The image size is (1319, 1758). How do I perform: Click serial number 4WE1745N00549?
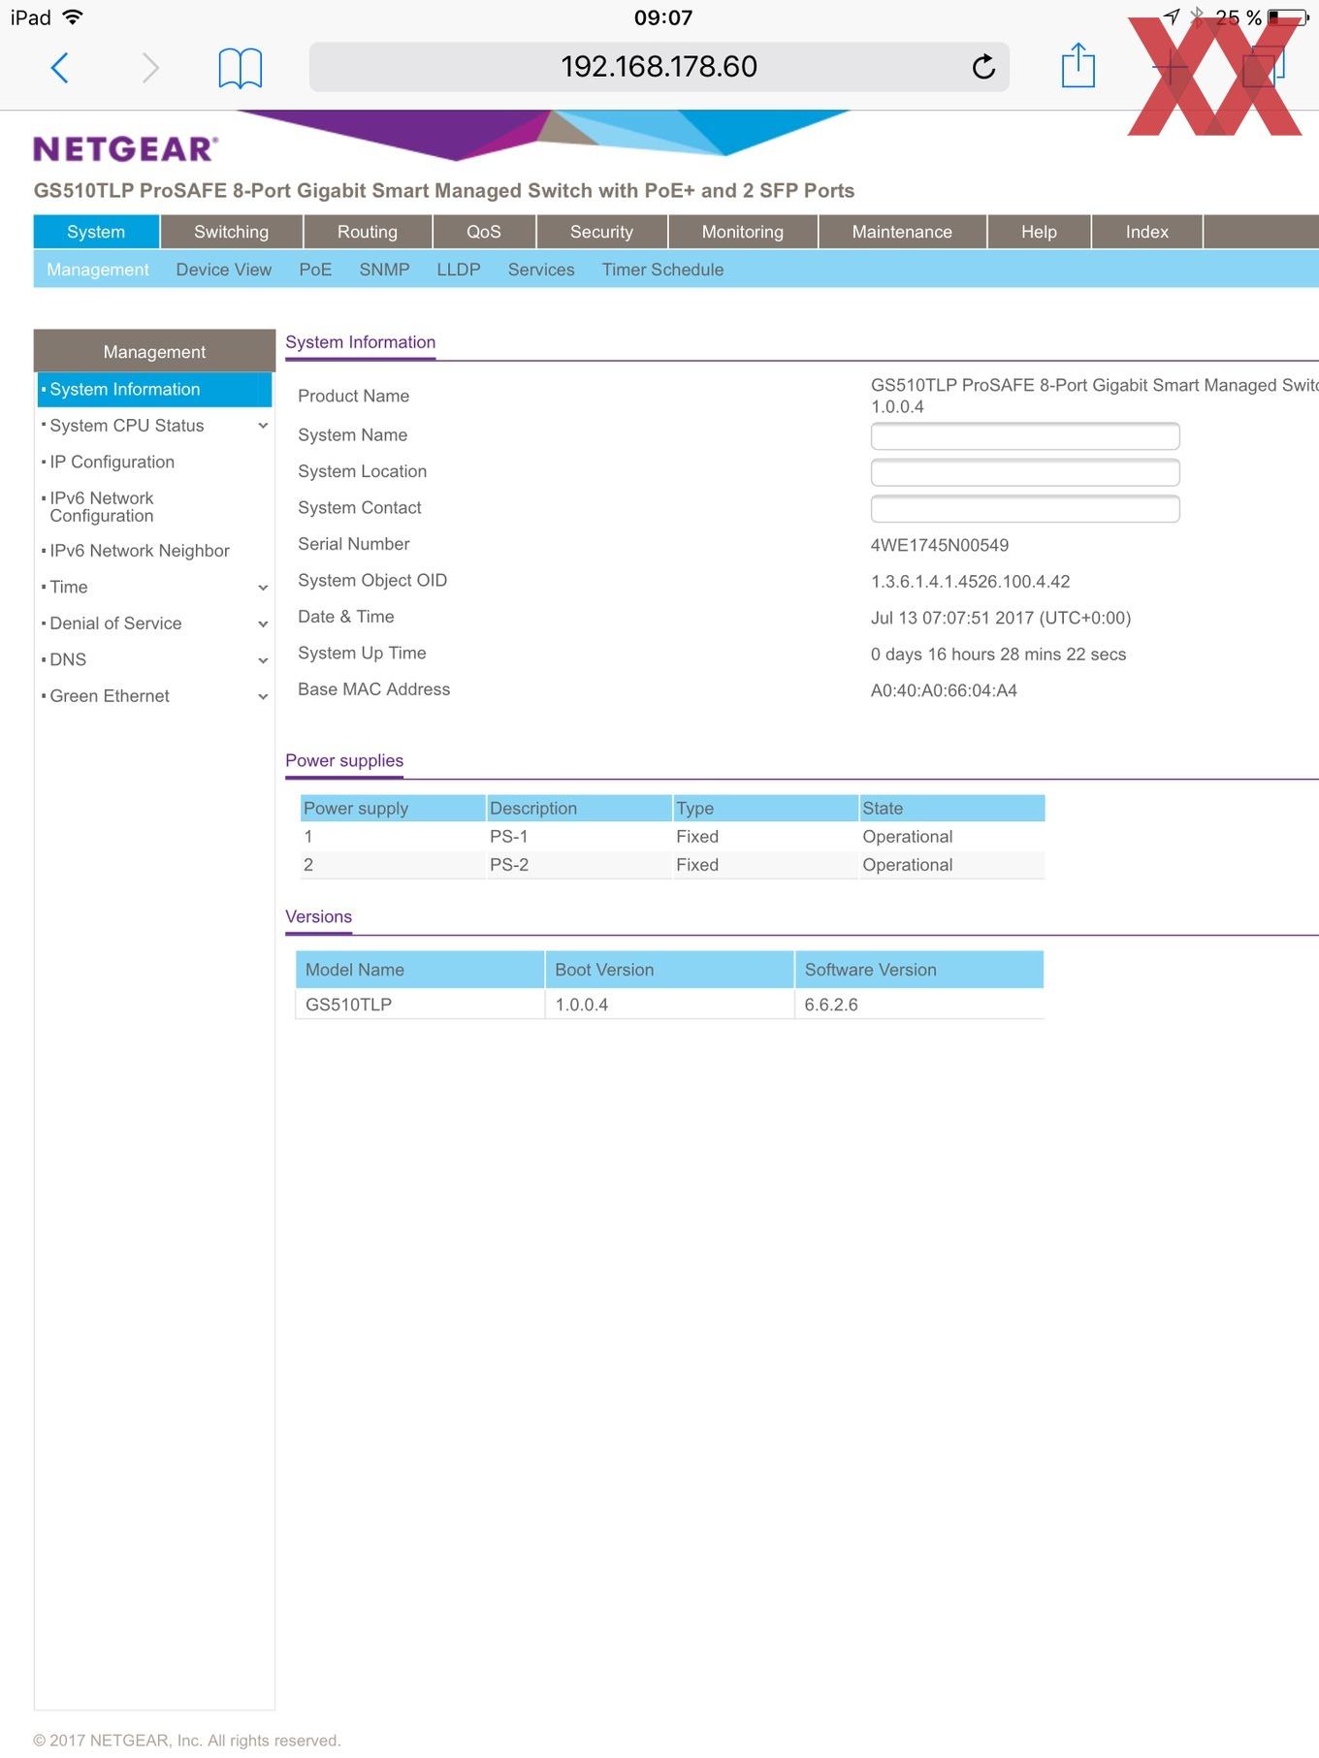pyautogui.click(x=940, y=545)
